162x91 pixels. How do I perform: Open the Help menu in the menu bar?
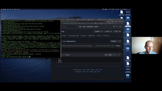(19, 9)
